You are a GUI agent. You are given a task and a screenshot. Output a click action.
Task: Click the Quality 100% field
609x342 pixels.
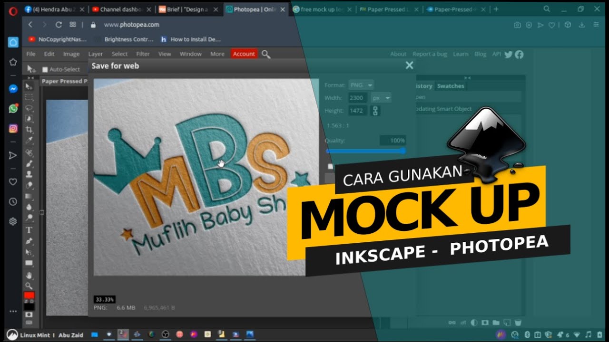[393, 141]
